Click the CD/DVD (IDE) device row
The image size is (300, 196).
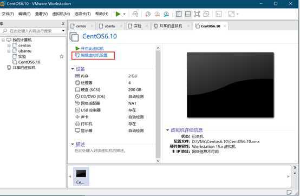point(109,96)
